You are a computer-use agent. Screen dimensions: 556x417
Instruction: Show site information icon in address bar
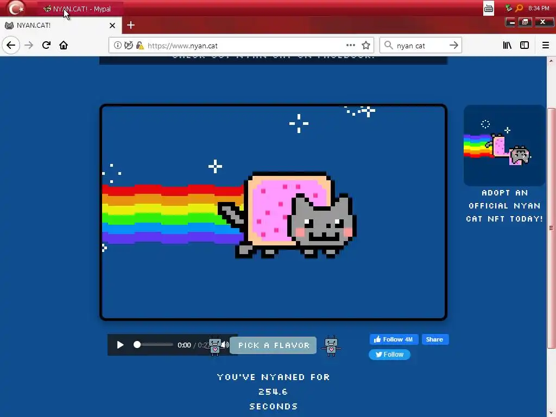tap(118, 46)
